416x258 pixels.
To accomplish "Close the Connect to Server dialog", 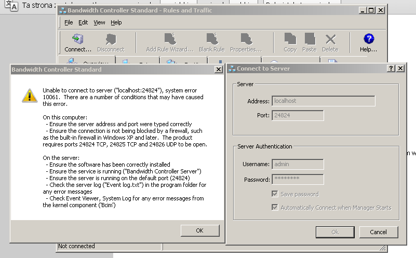I will pos(400,69).
